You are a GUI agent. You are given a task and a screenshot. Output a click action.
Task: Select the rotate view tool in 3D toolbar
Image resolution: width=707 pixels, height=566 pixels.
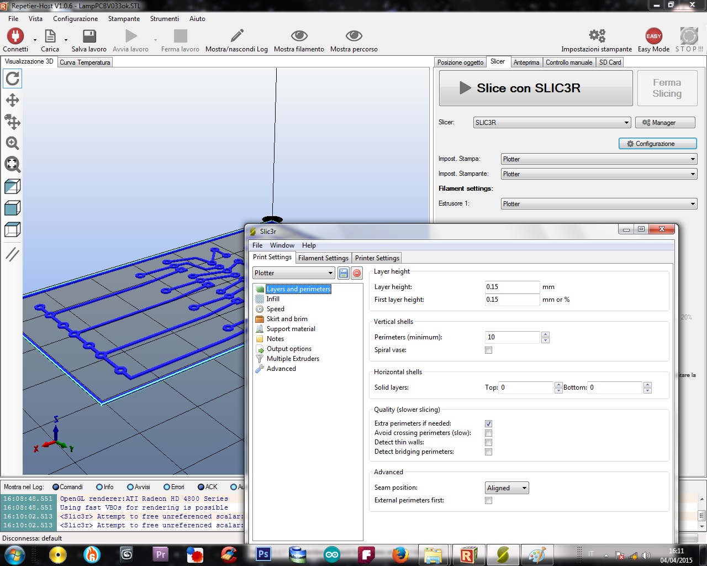click(12, 78)
